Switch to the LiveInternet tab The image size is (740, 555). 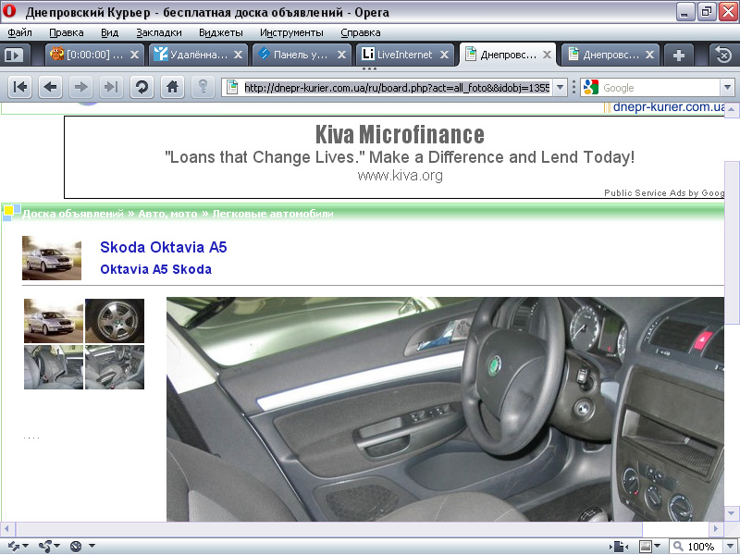point(403,55)
